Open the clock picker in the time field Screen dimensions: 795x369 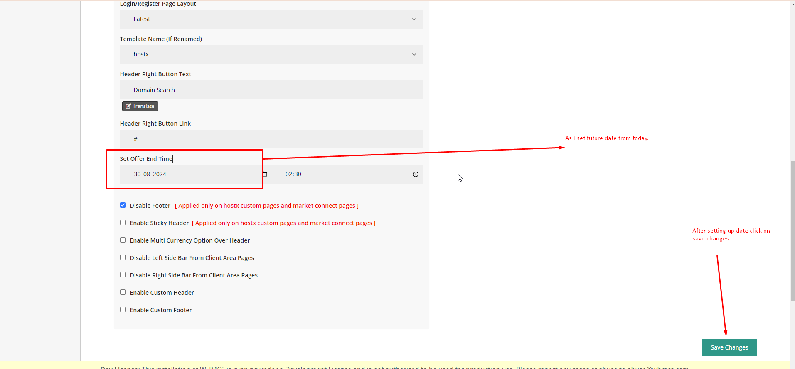pos(416,175)
